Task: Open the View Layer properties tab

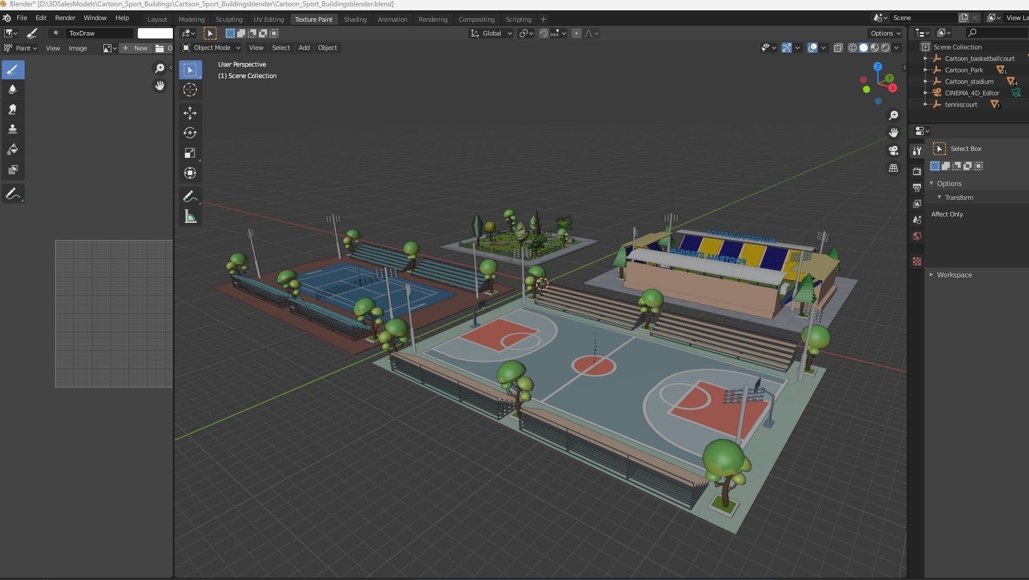Action: pyautogui.click(x=917, y=204)
